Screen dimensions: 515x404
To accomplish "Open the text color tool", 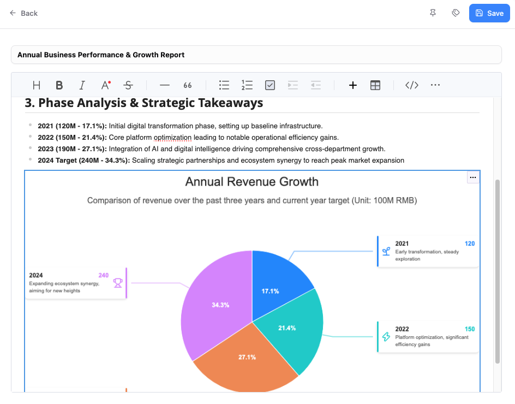I will (x=105, y=85).
